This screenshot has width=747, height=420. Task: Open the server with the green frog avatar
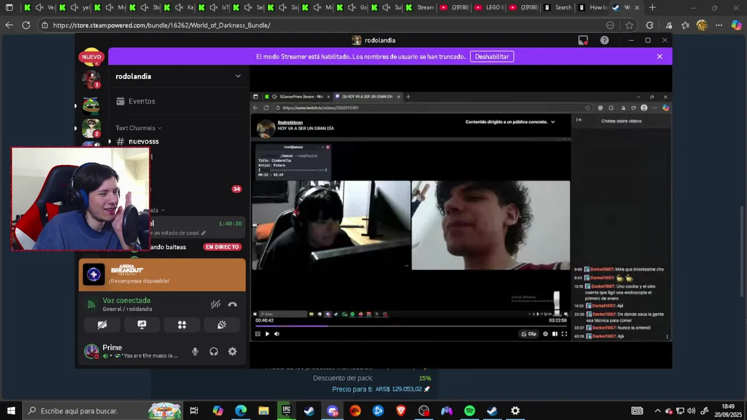coord(91,106)
